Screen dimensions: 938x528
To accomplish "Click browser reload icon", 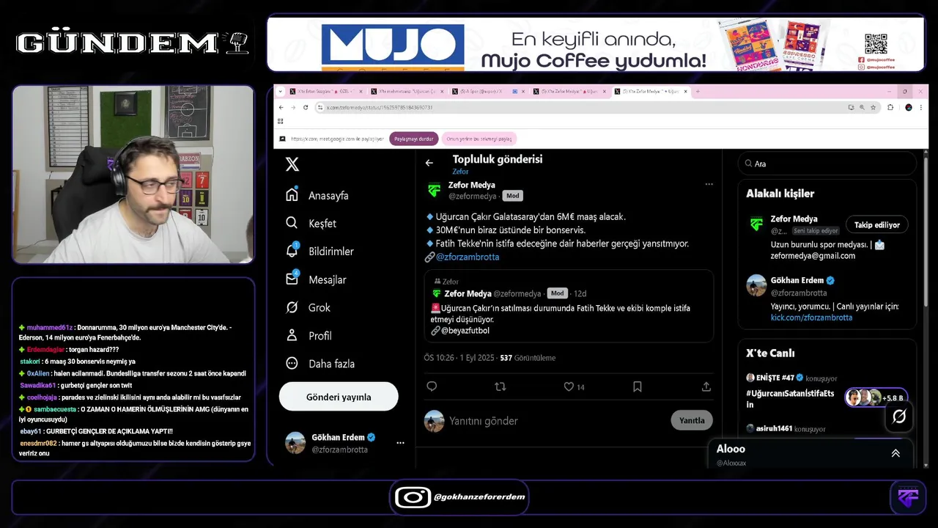I will click(x=306, y=107).
